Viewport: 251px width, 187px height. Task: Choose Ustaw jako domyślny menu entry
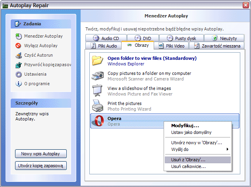point(198,132)
